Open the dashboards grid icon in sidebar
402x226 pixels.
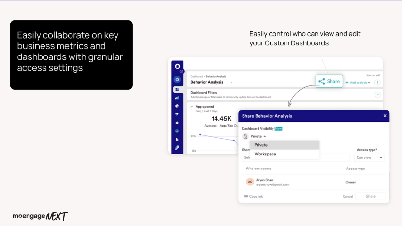click(x=177, y=90)
